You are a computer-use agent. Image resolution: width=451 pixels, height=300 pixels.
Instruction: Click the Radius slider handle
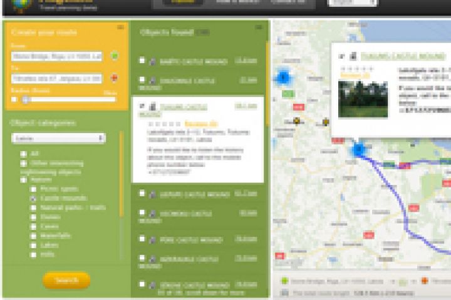[26, 99]
